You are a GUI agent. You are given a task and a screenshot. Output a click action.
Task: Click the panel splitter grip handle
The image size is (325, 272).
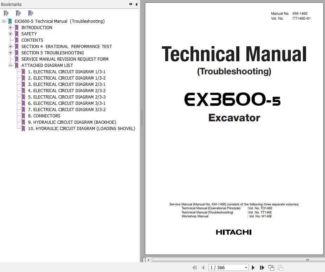141,118
